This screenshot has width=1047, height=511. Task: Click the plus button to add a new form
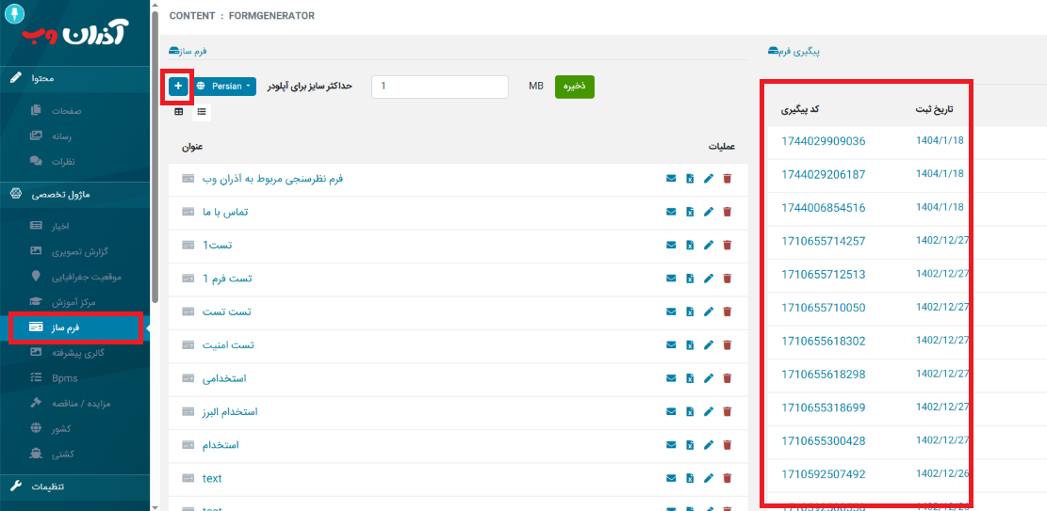point(178,87)
